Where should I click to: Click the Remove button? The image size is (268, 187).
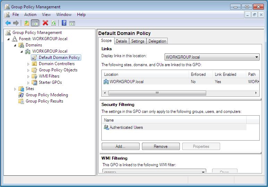click(x=160, y=146)
